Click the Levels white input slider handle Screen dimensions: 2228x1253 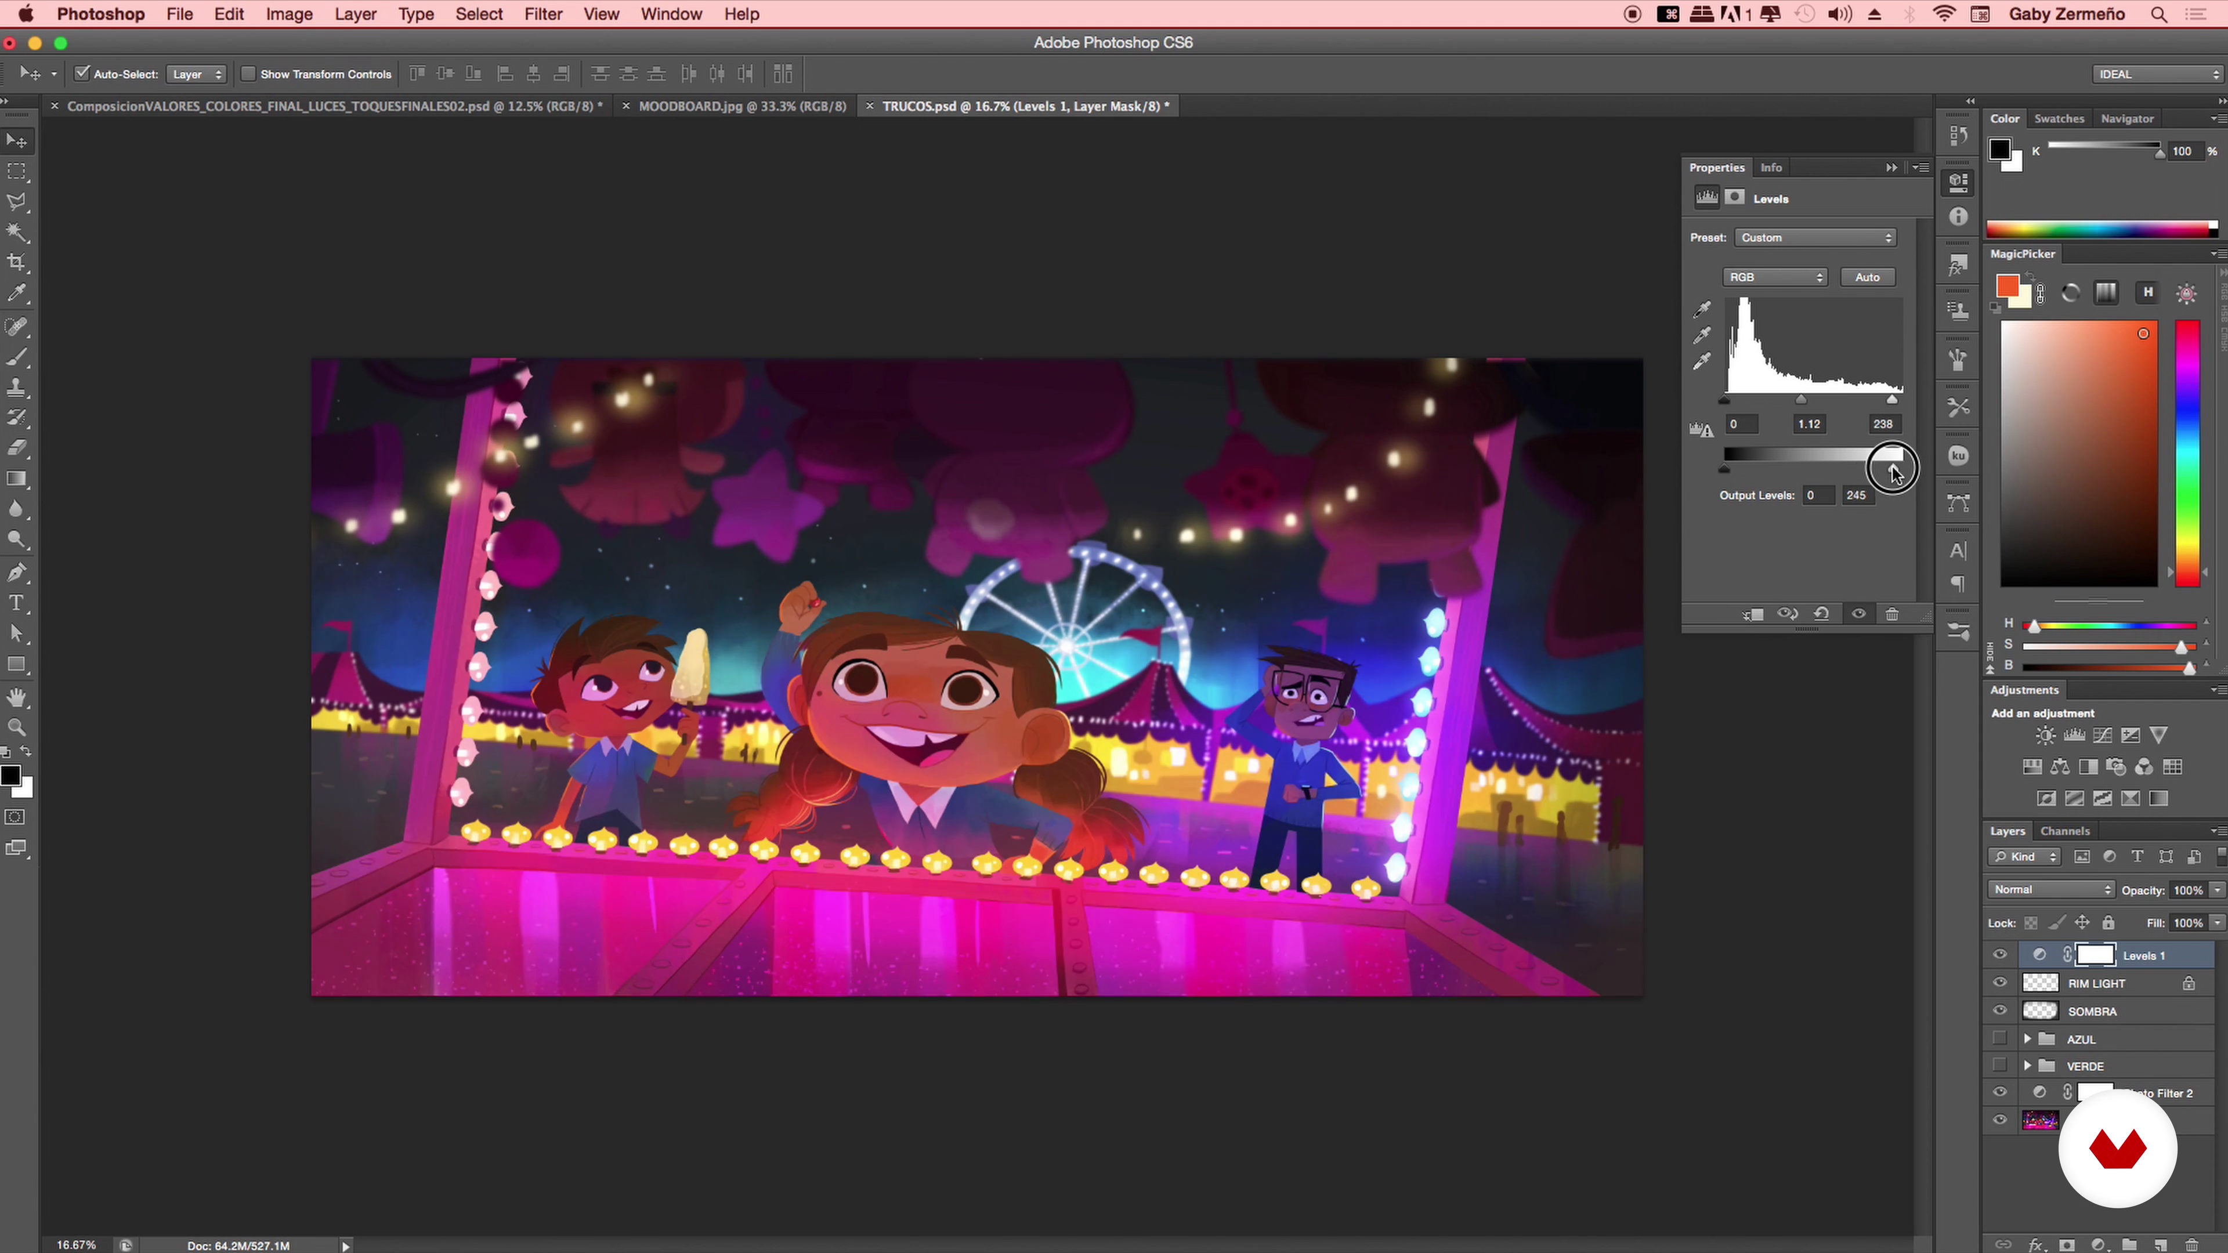1891,400
